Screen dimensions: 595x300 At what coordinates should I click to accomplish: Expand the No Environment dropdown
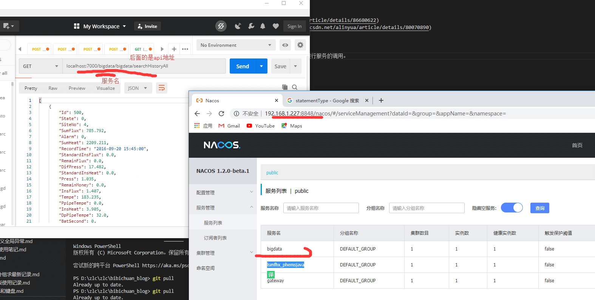[236, 45]
